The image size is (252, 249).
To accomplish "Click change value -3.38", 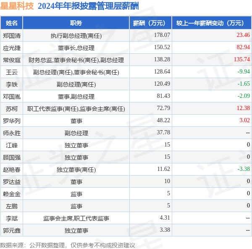I will [x=244, y=169].
